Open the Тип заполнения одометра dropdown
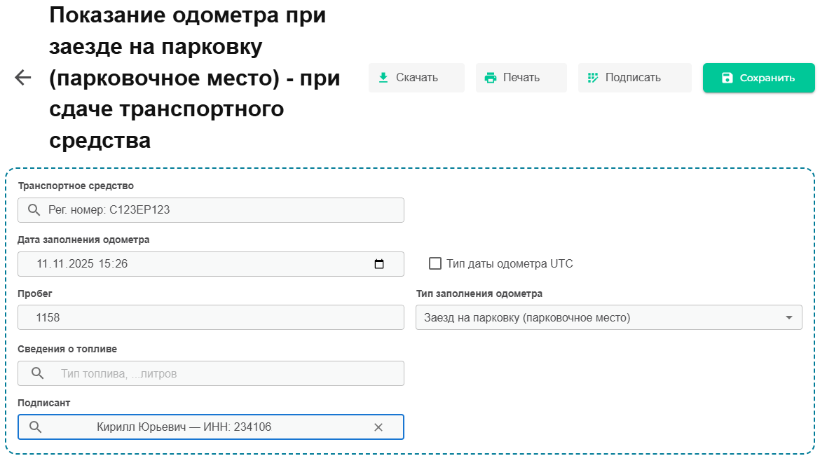 tap(603, 317)
